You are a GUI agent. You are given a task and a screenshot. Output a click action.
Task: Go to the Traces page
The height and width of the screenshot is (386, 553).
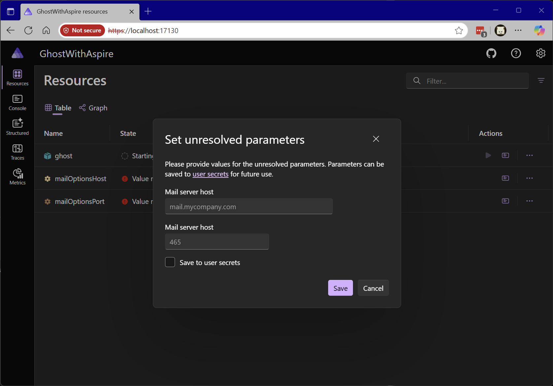point(17,152)
